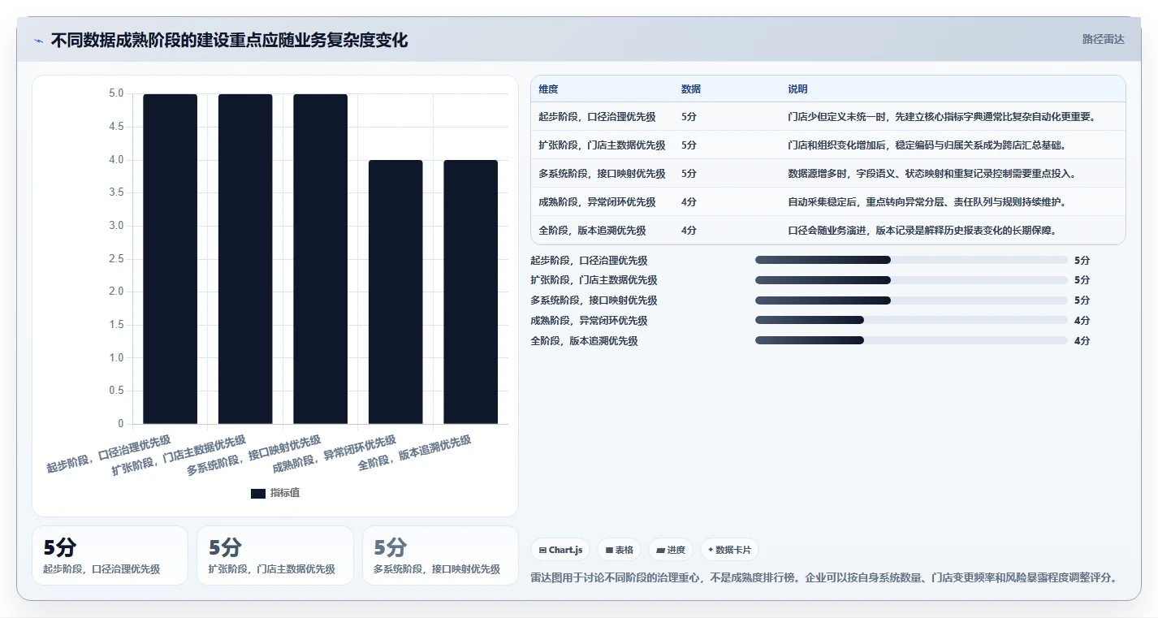Select the Chart.js chip
Screen dimensions: 1158x618
[560, 550]
